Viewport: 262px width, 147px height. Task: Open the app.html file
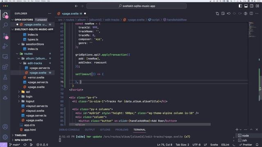[30, 130]
